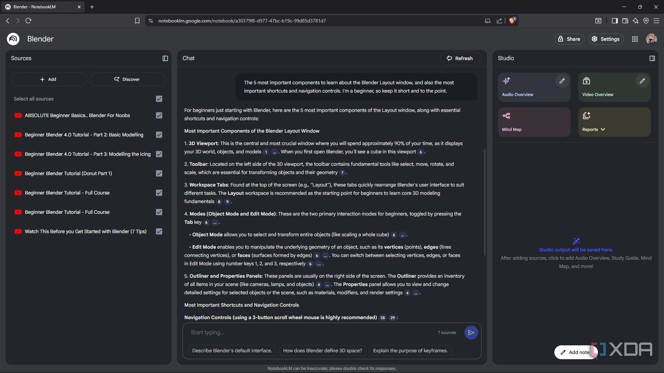Select 'Explain the purpose of keyframes' suggestion
Viewport: 664px width, 373px height.
pyautogui.click(x=410, y=351)
